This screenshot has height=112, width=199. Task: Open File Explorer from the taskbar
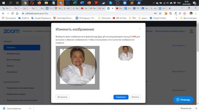coord(46,3)
